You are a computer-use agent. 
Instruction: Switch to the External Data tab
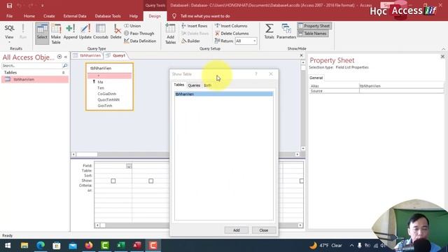click(x=75, y=16)
